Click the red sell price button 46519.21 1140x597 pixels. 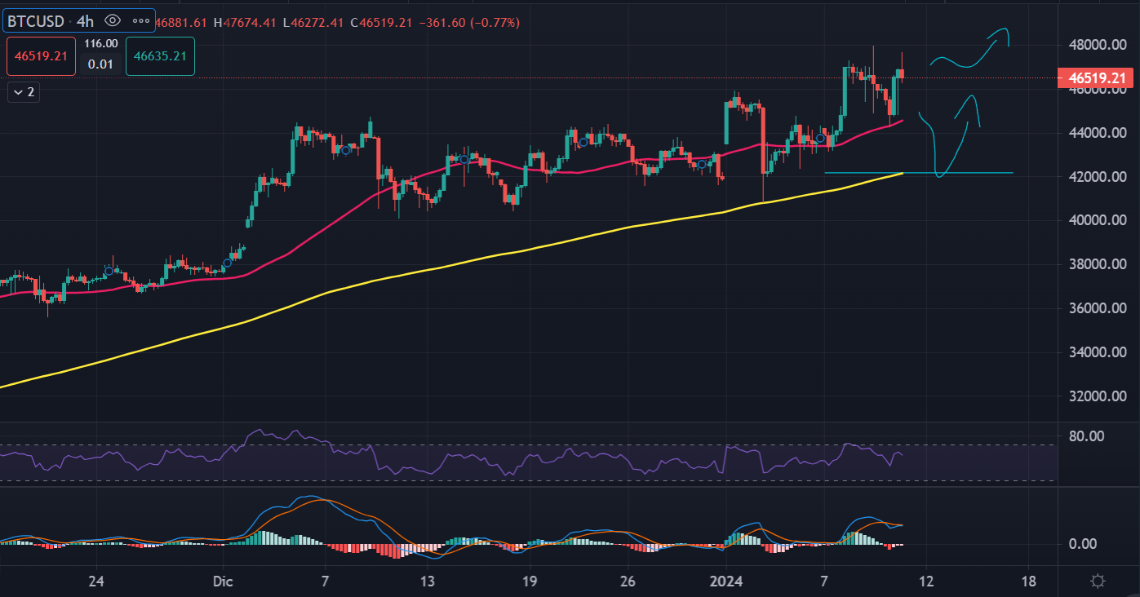pyautogui.click(x=42, y=56)
